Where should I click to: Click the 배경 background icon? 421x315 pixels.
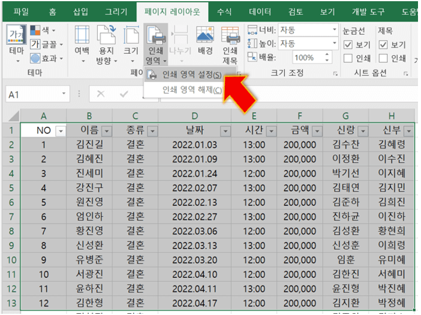205,35
